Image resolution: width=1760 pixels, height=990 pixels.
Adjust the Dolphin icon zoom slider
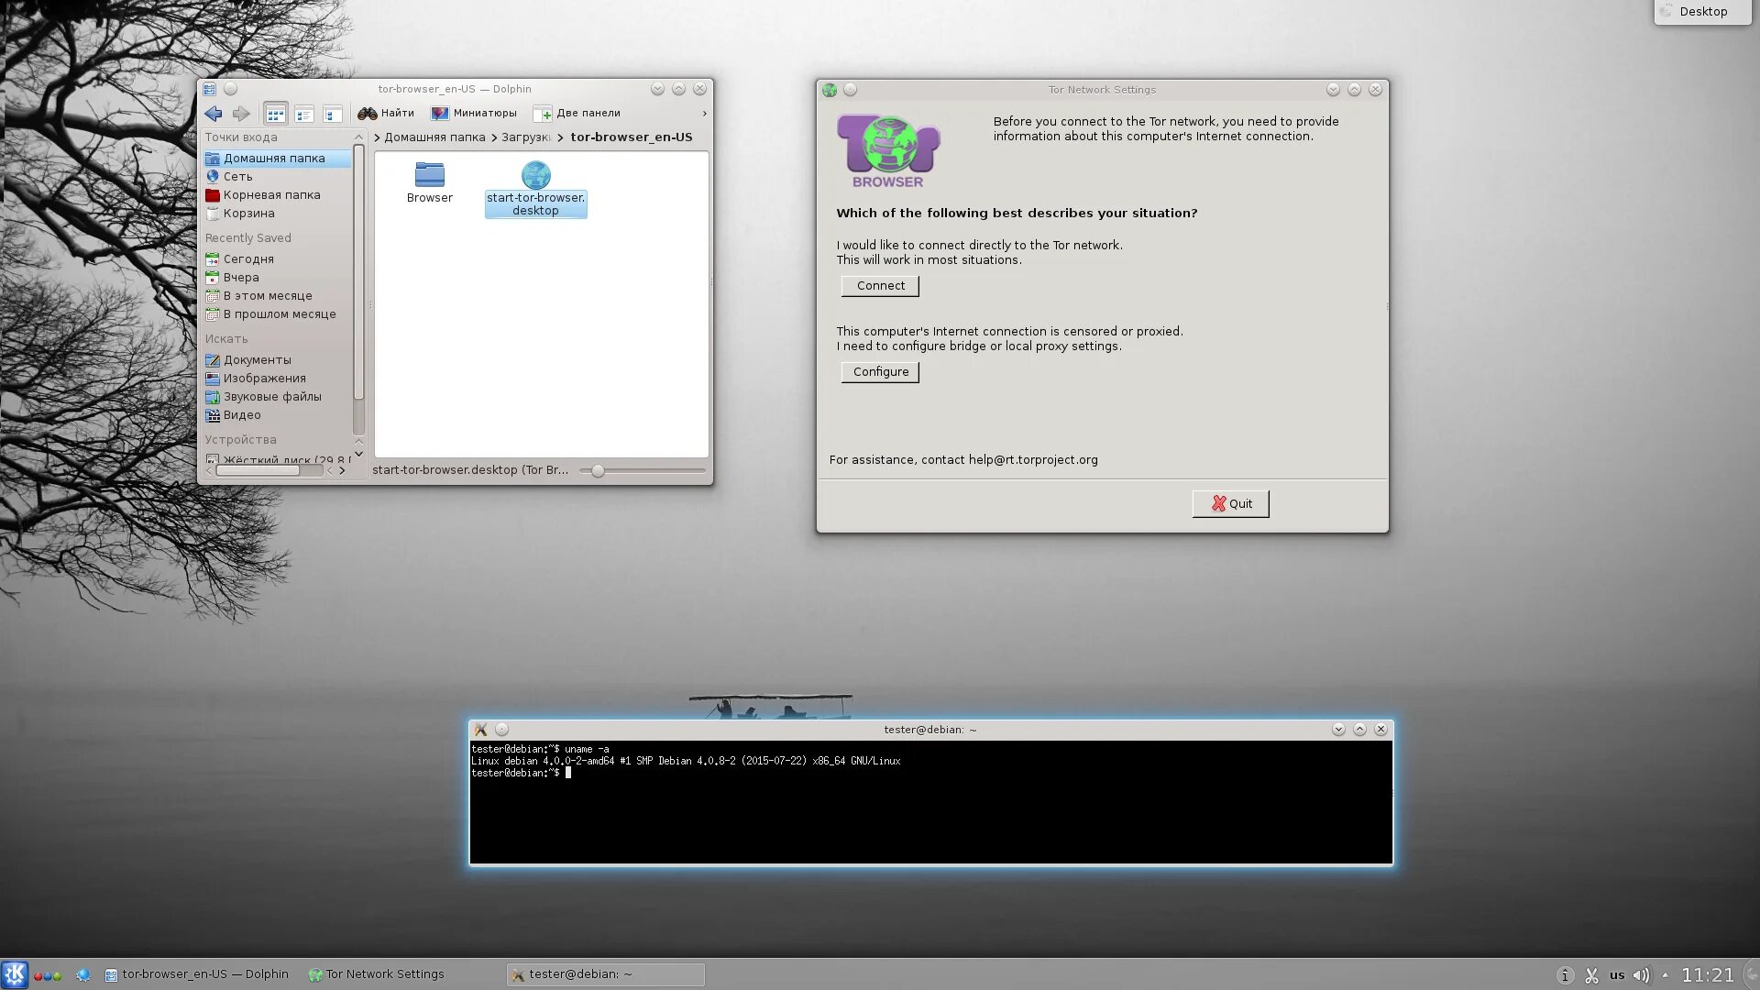(x=598, y=470)
